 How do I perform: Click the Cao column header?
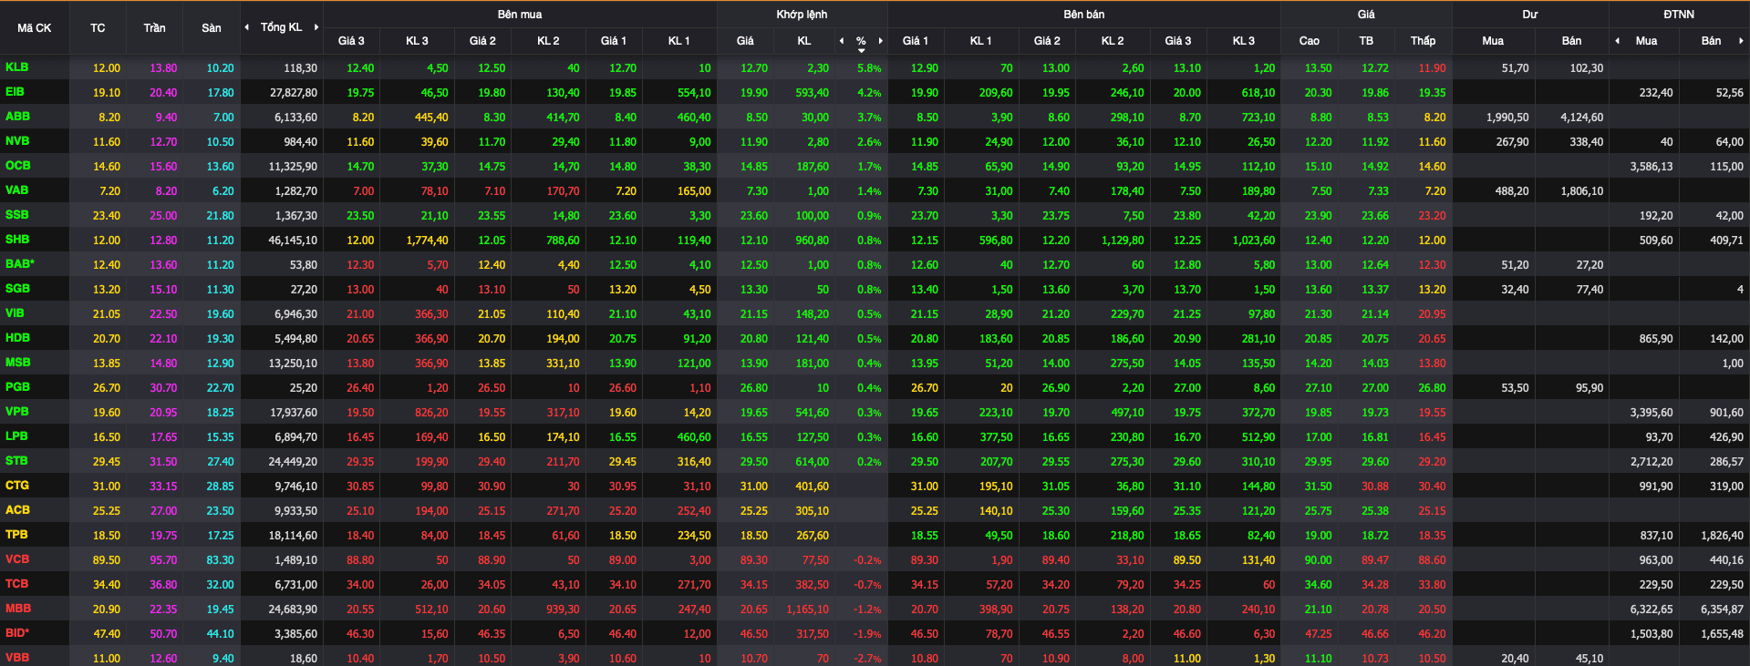1309,41
